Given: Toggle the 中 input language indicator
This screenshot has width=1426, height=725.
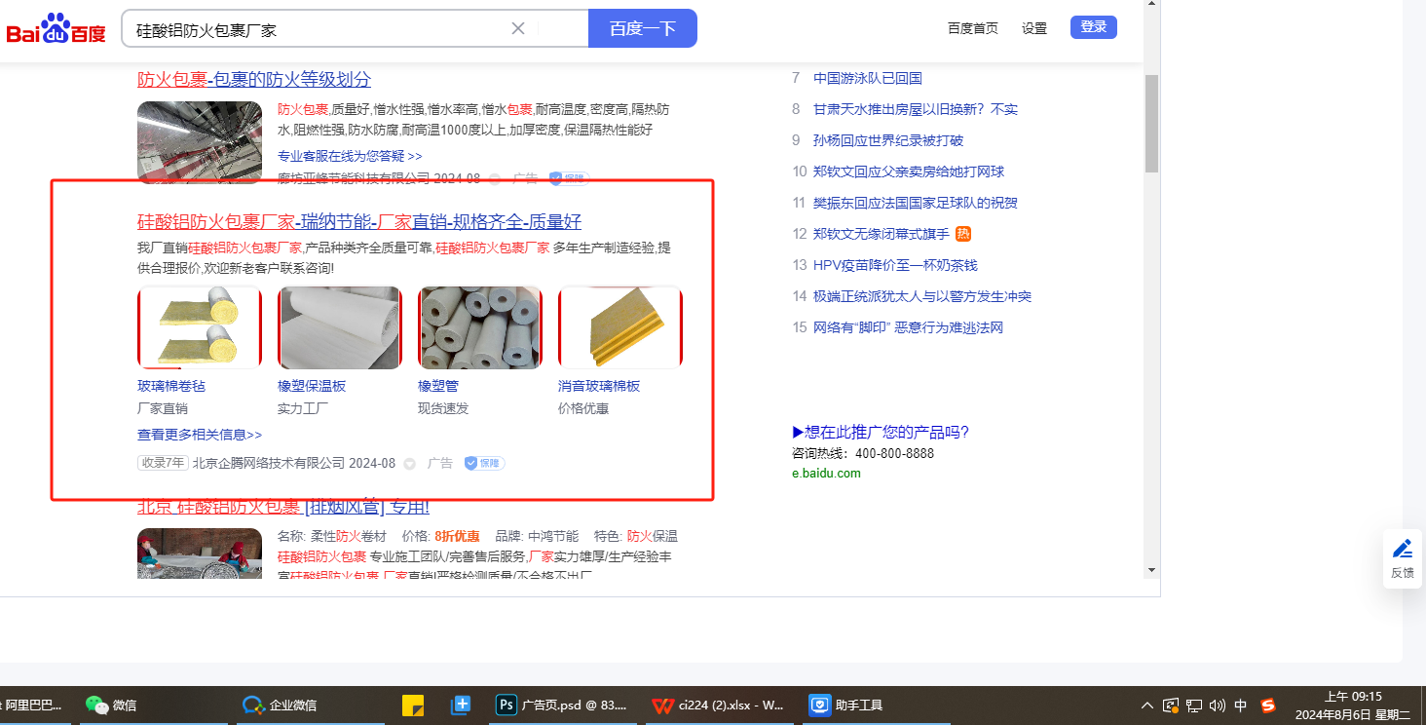Looking at the screenshot, I should coord(1241,705).
